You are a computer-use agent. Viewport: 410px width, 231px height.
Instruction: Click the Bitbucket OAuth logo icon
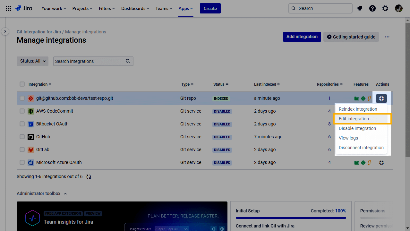coord(31,124)
